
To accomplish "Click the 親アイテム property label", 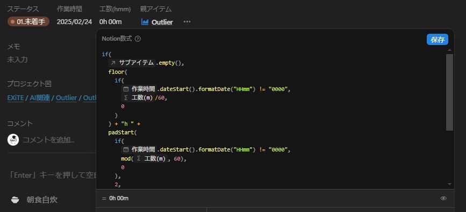I will tap(156, 9).
